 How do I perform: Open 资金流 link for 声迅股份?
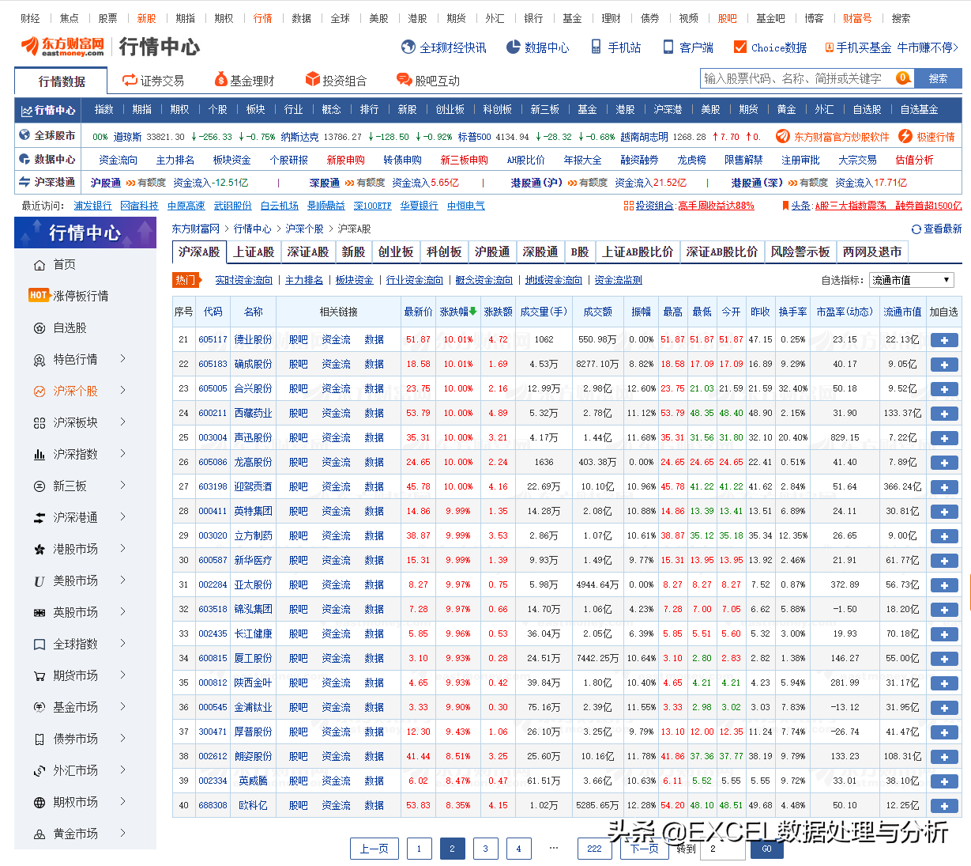[x=336, y=438]
